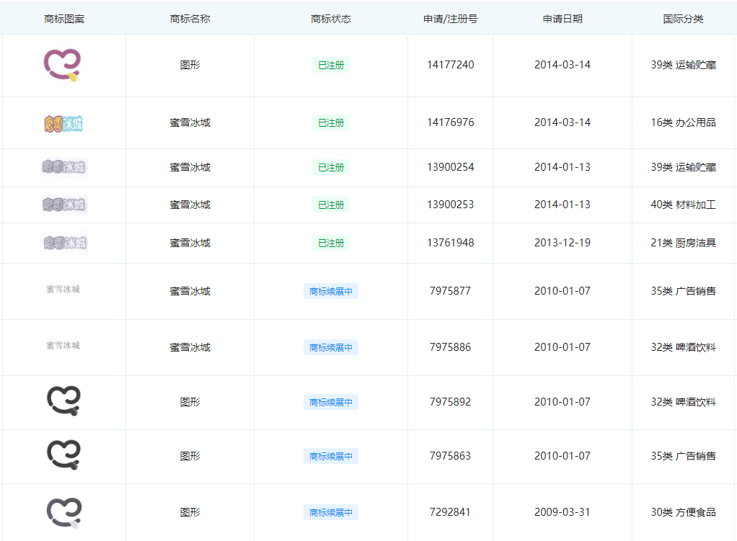The height and width of the screenshot is (541, 737).
Task: Click registration number 7292841
Action: [450, 512]
